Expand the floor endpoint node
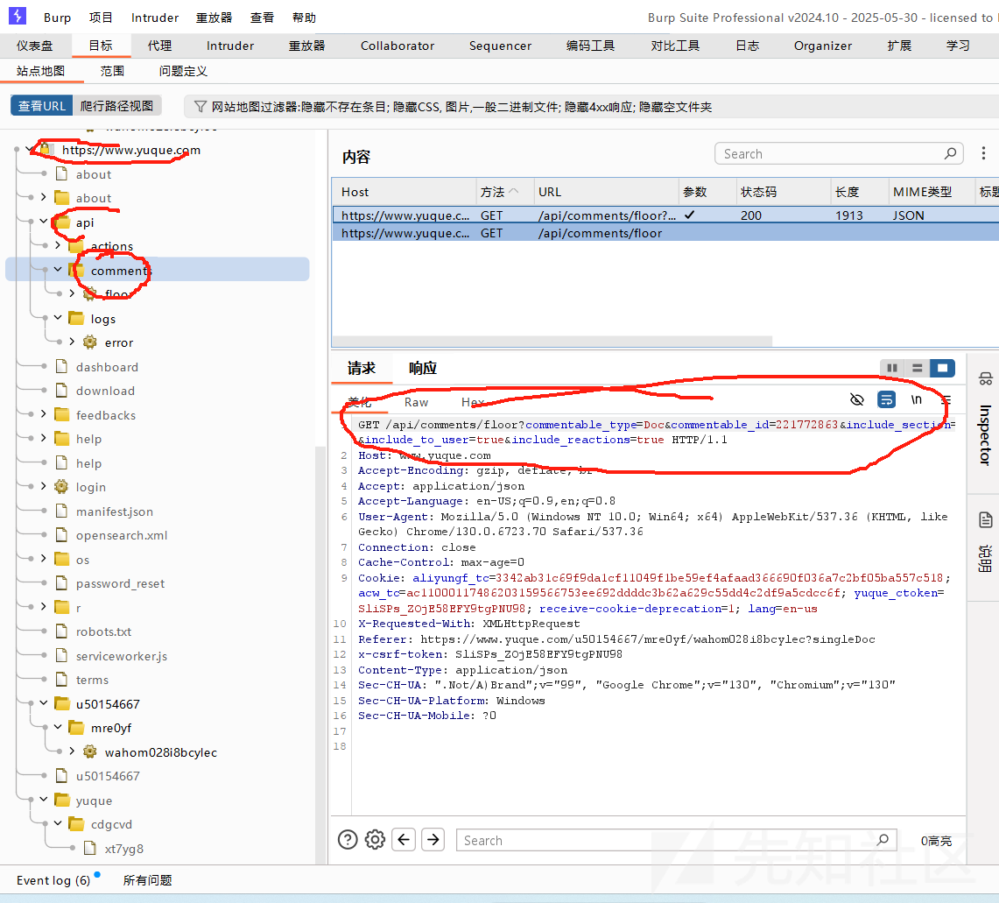999x903 pixels. click(x=72, y=293)
